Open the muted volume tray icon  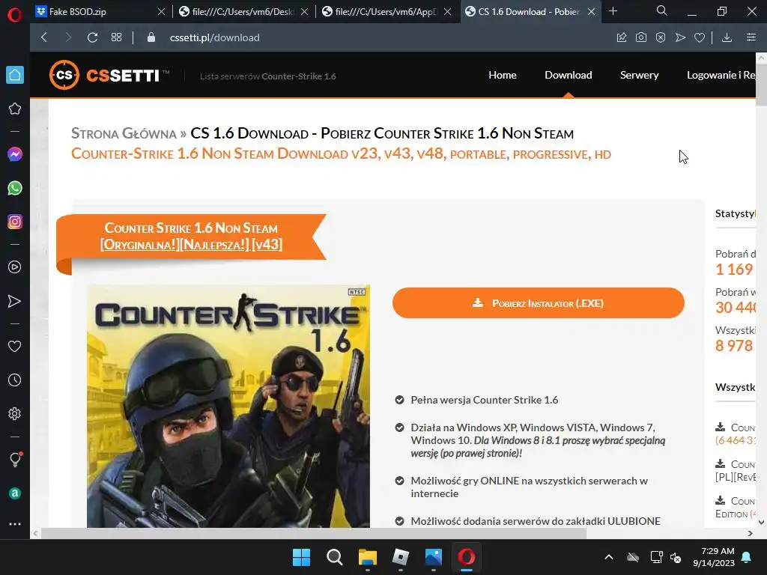pyautogui.click(x=676, y=557)
